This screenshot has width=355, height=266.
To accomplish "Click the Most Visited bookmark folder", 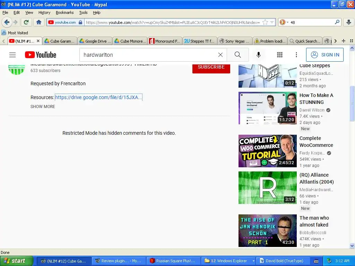I will click(15, 33).
